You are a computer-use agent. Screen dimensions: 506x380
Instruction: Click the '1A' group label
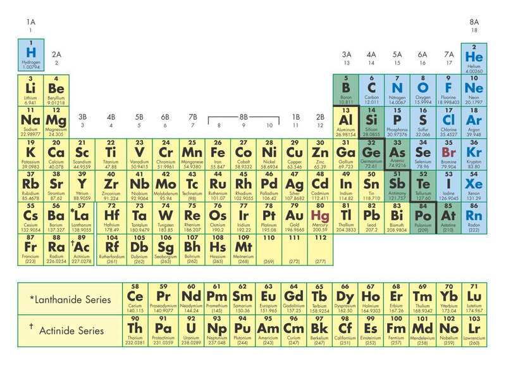31,22
